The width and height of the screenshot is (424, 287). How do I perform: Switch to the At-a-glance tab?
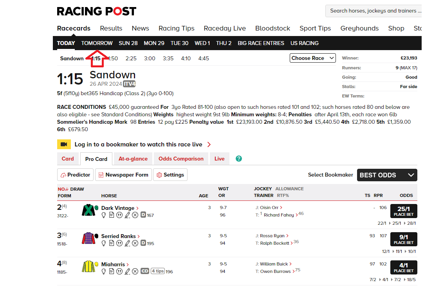point(133,159)
